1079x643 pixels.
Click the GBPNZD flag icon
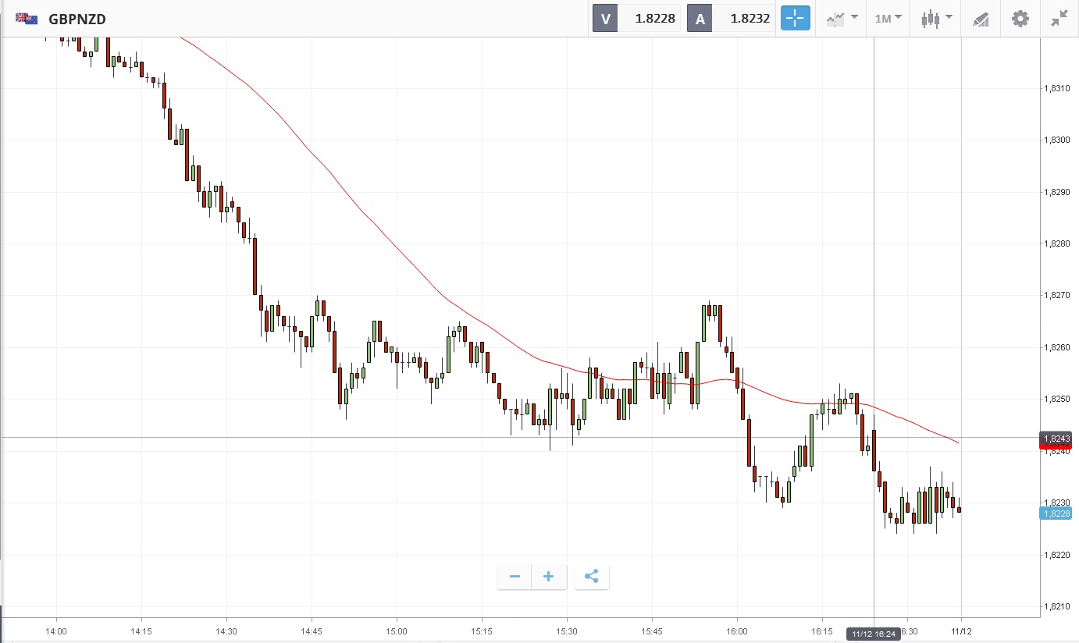click(x=27, y=18)
